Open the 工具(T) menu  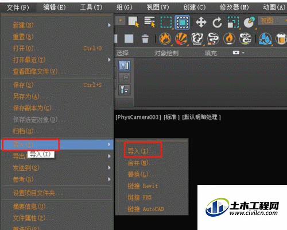click(91, 7)
